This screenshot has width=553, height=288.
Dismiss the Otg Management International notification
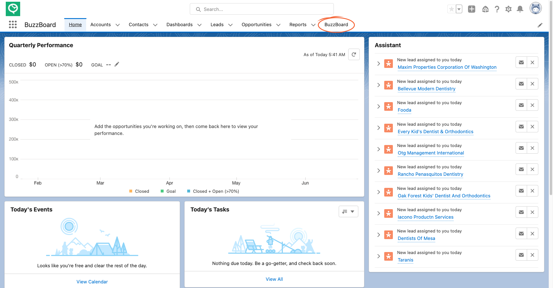[532, 148]
